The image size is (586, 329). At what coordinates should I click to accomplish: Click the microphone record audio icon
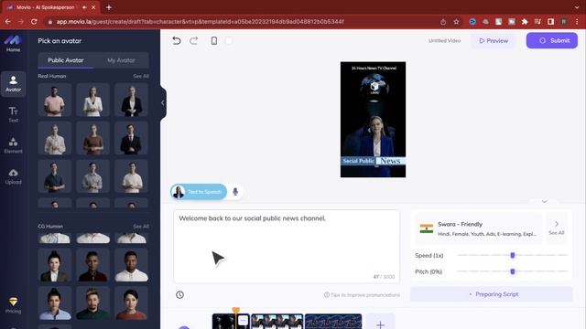pyautogui.click(x=235, y=192)
